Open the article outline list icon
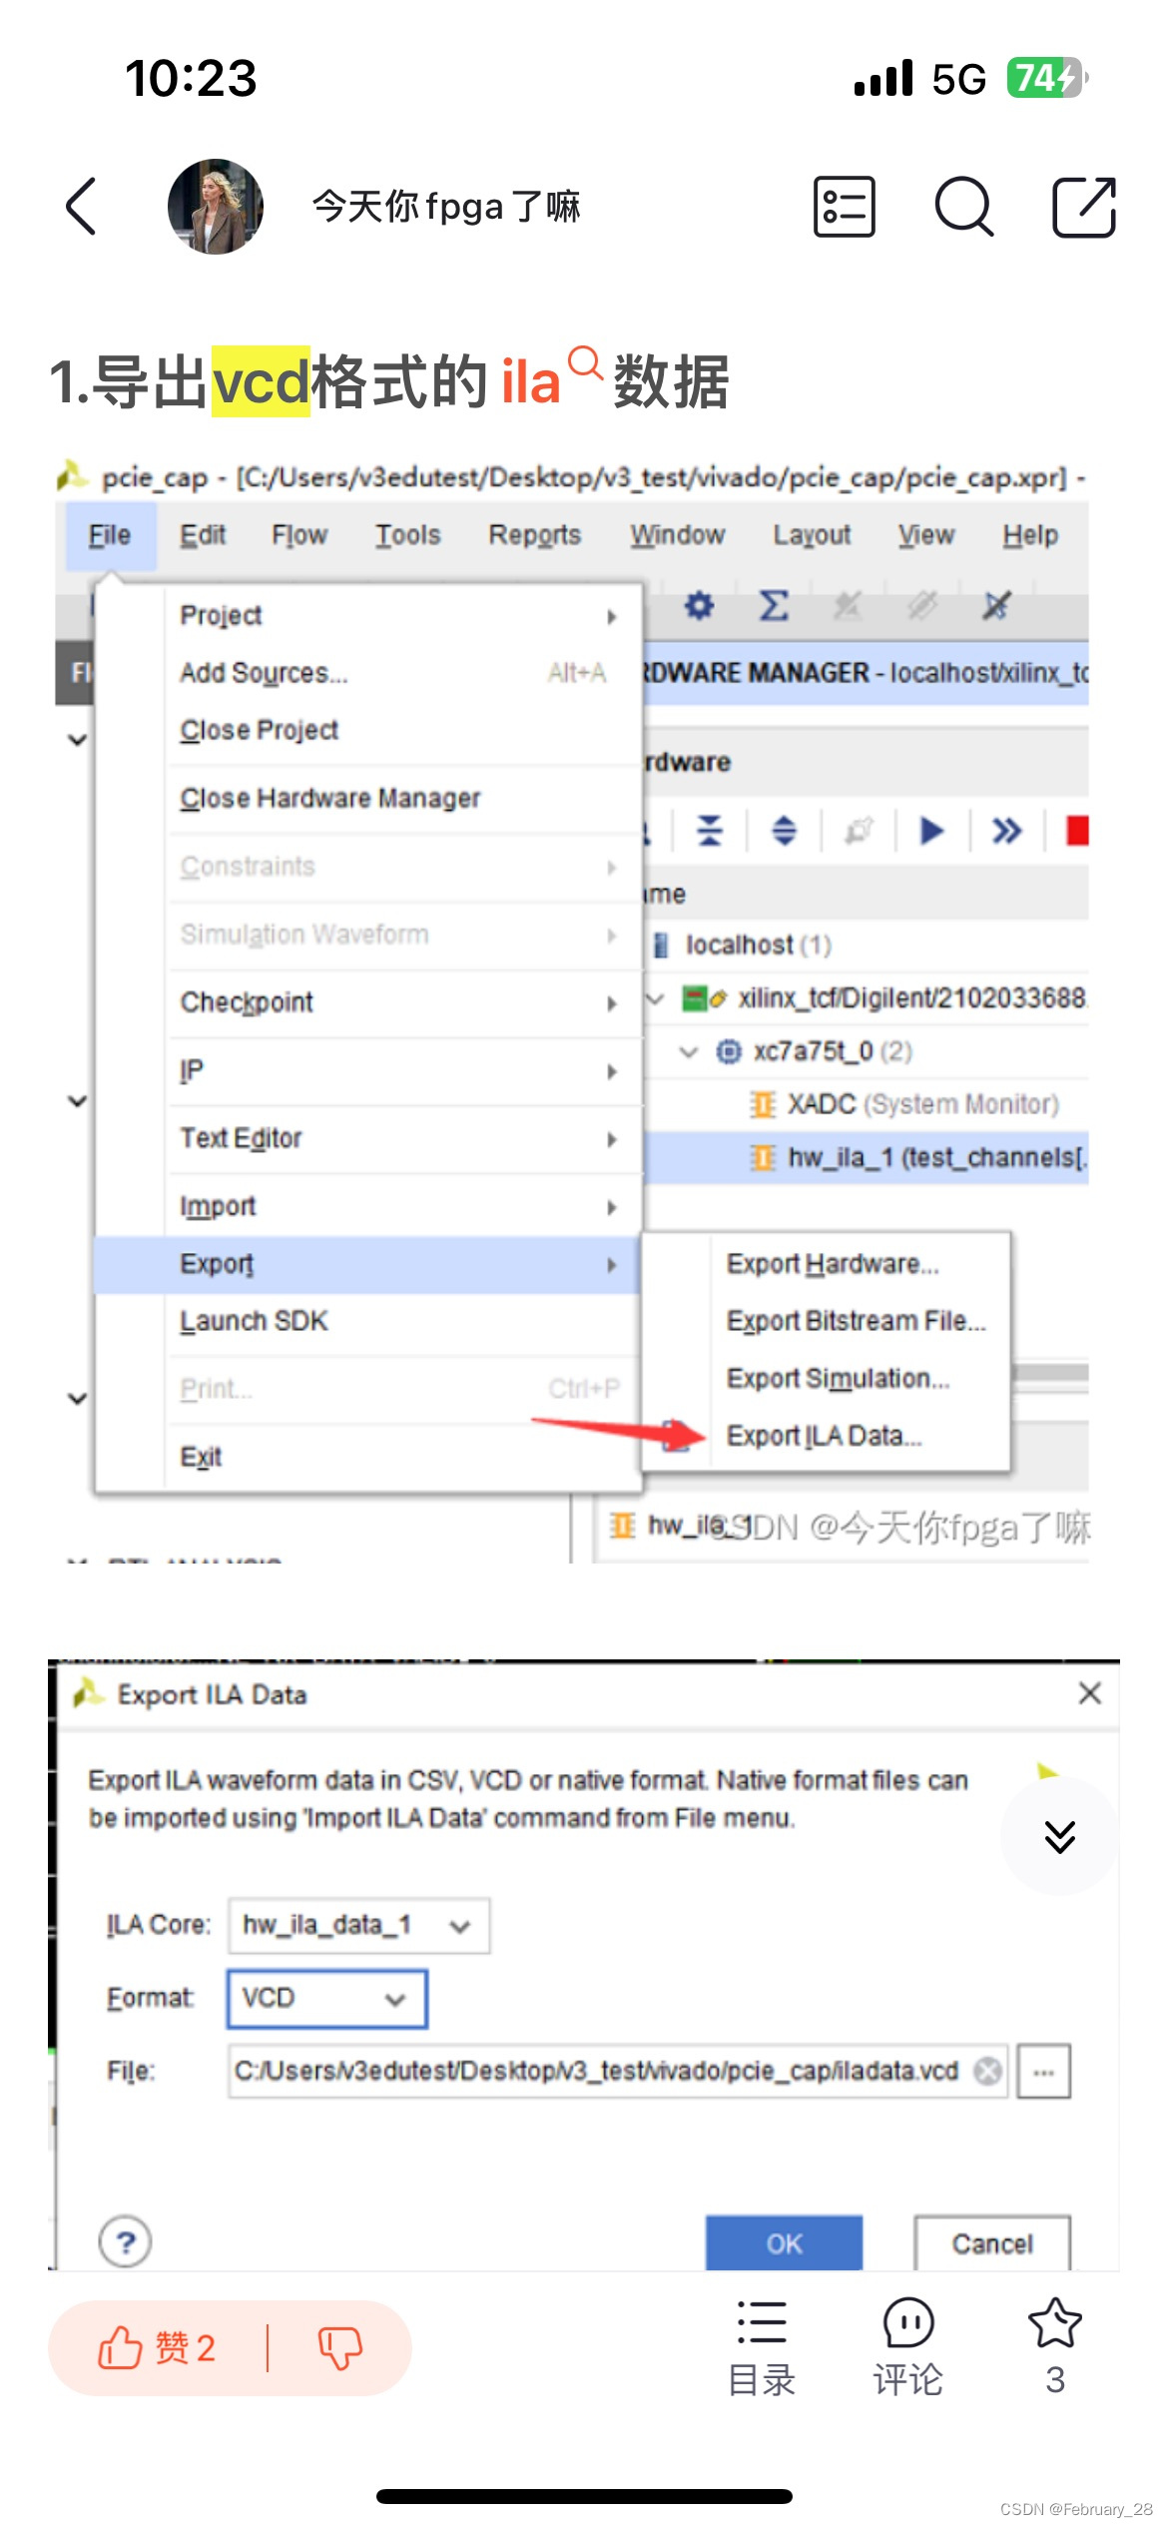 click(x=844, y=207)
